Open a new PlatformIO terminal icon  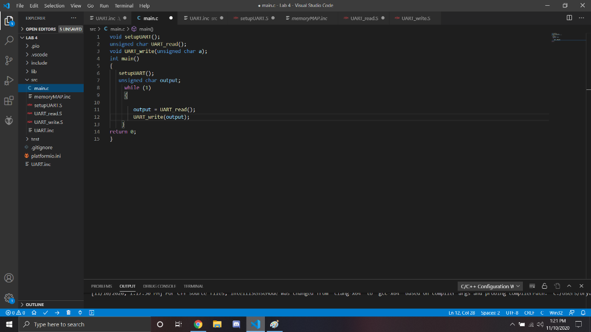click(92, 312)
